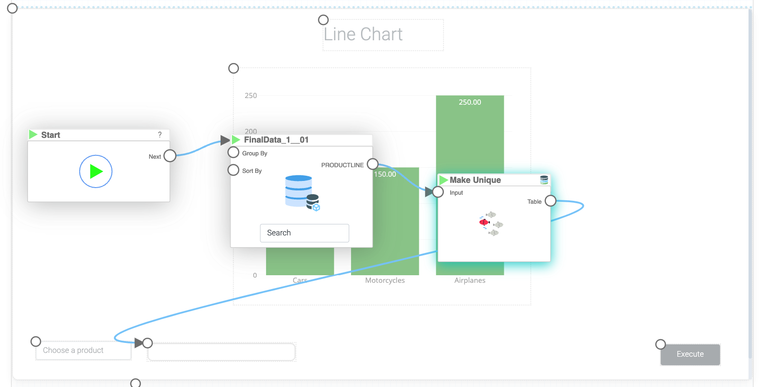Screen dimensions: 767x387
Task: Click the Line Chart title text
Action: [x=363, y=35]
